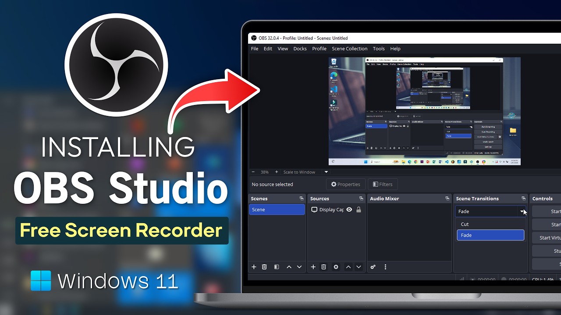Move source up in the Sources toolbar

click(348, 267)
